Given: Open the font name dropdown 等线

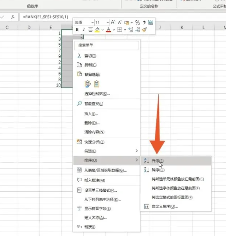Looking at the screenshot, I should (x=84, y=23).
